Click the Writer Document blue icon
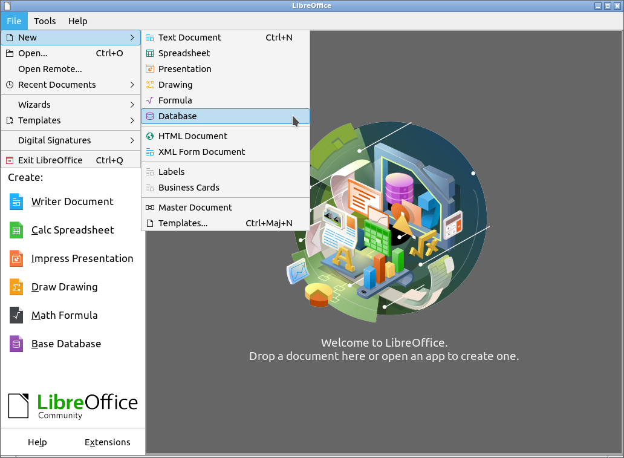The height and width of the screenshot is (458, 624). [x=16, y=201]
